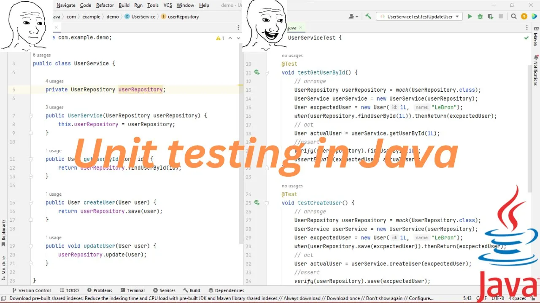Image resolution: width=540 pixels, height=303 pixels.
Task: Start Debug with the bug icon
Action: point(480,16)
